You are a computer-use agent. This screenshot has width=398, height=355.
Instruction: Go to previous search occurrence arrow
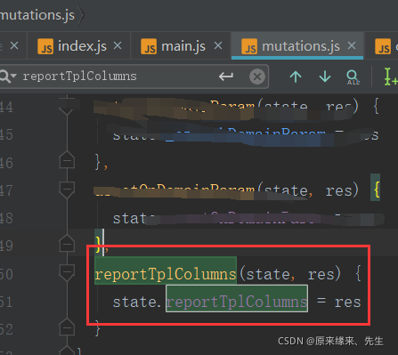click(x=296, y=77)
